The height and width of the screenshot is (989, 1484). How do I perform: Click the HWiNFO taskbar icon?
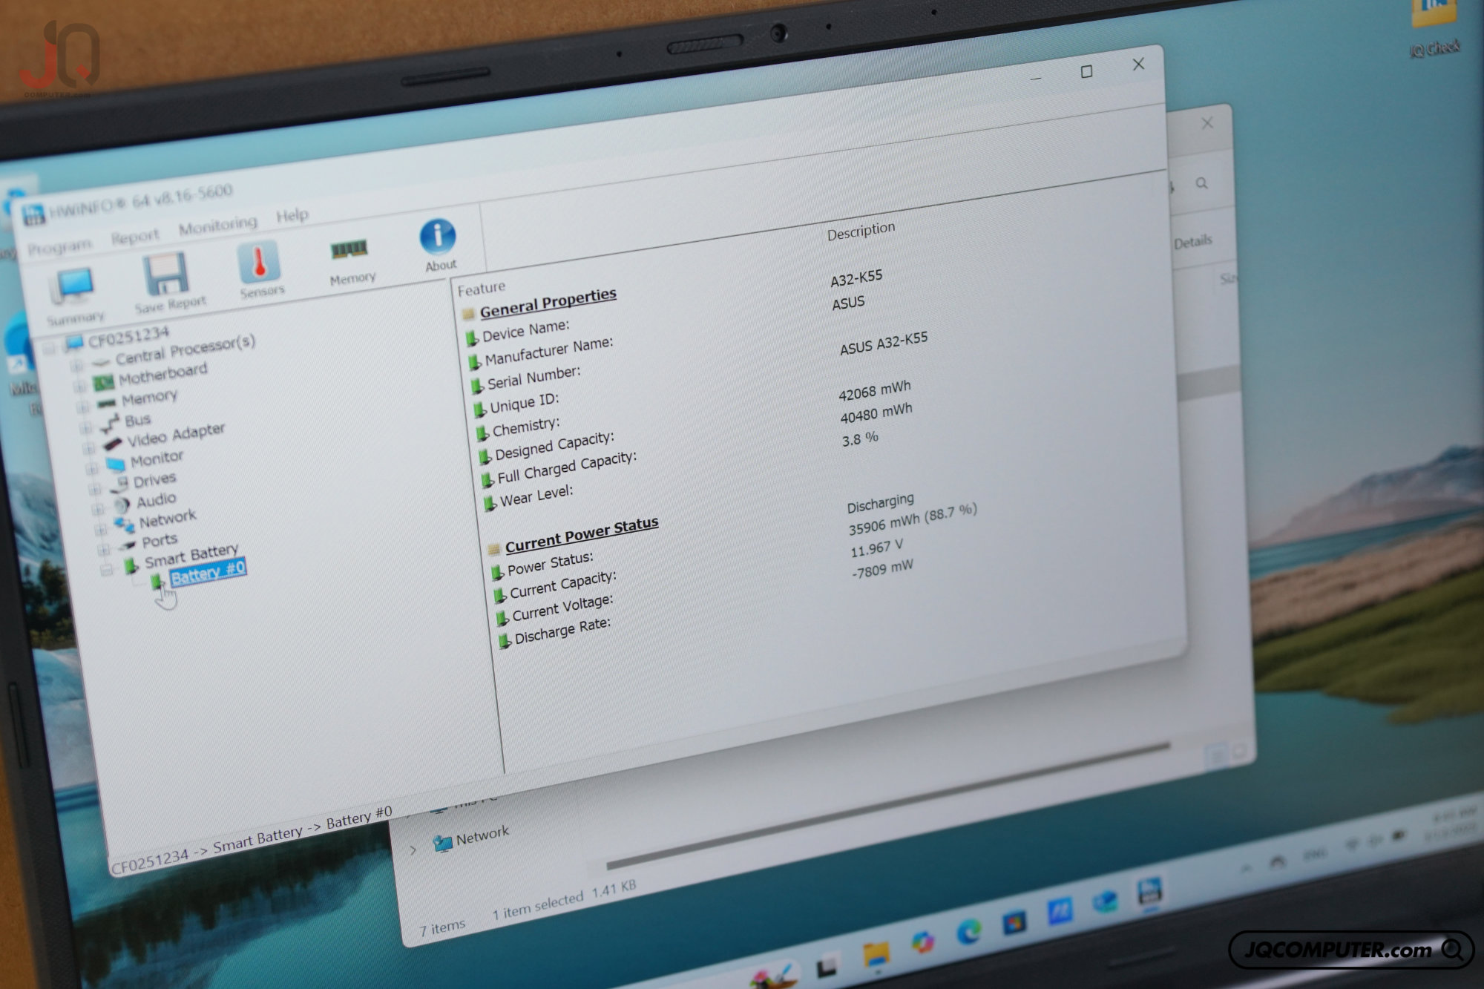[x=1149, y=890]
